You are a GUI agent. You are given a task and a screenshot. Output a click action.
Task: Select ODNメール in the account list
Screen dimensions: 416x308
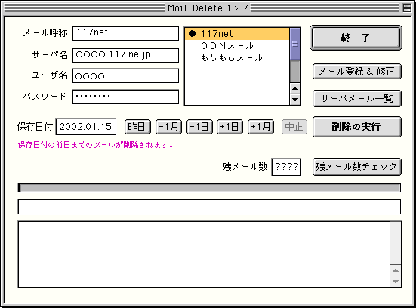[237, 46]
